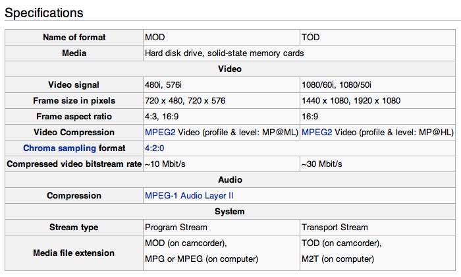
Task: Click the 'Transport Stream' cell
Action: tap(377, 228)
